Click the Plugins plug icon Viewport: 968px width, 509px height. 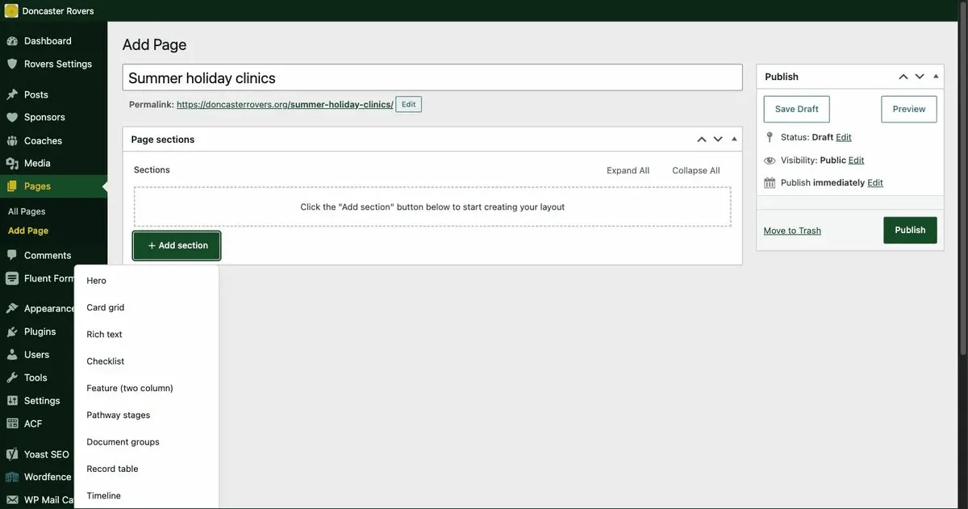[12, 332]
